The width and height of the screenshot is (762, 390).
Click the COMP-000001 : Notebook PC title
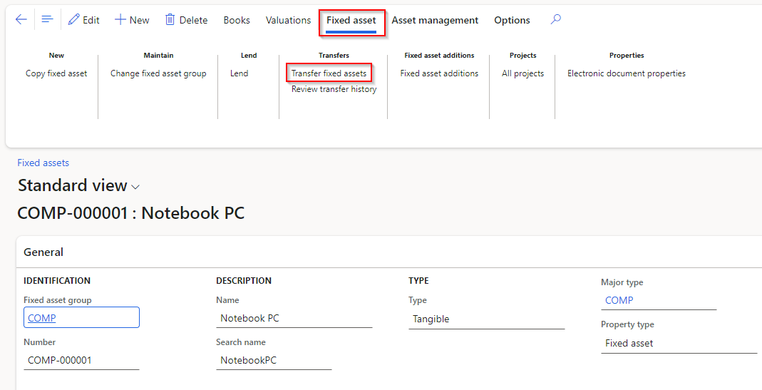(130, 213)
